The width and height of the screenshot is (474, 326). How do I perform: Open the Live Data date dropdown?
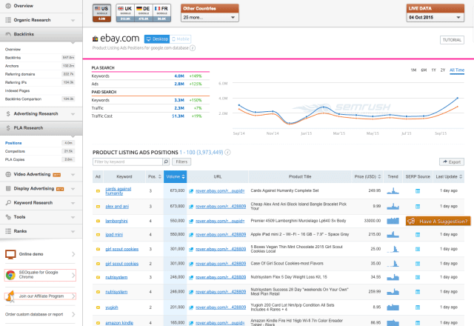(x=435, y=18)
